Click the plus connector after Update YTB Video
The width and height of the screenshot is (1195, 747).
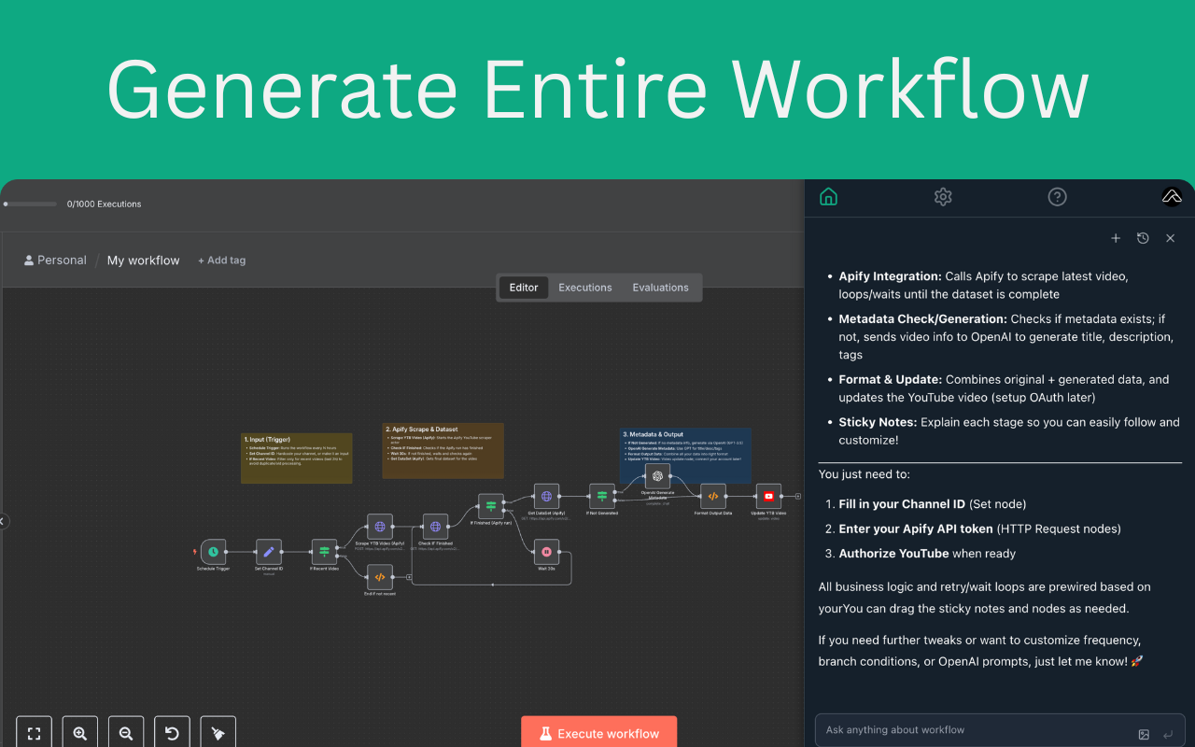tap(797, 497)
